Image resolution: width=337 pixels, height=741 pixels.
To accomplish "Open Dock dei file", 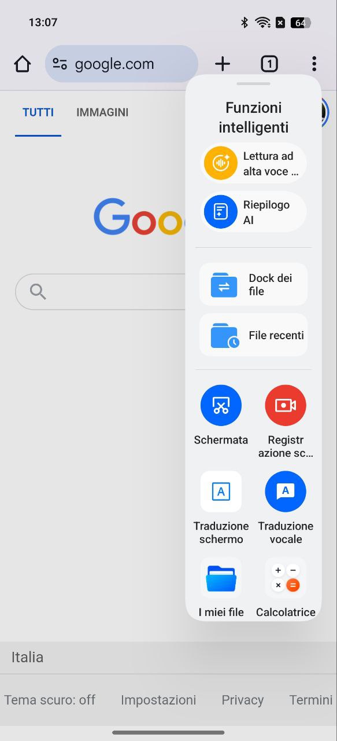I will click(x=253, y=284).
